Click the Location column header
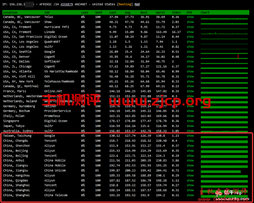This screenshot has height=203, width=254. click(10, 12)
